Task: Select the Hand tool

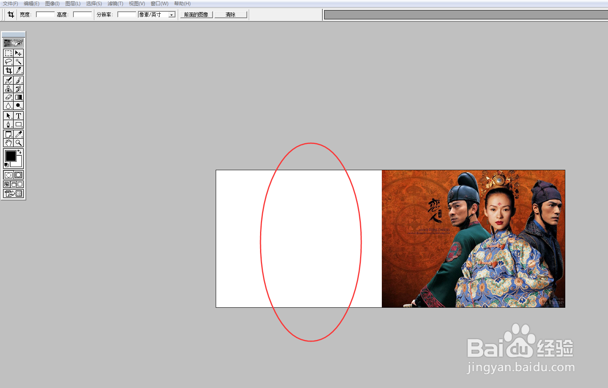Action: click(x=8, y=143)
